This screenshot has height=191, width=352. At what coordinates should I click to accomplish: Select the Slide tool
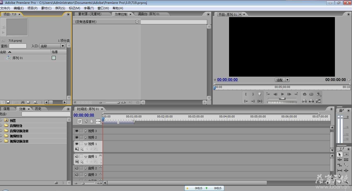[x=346, y=170]
